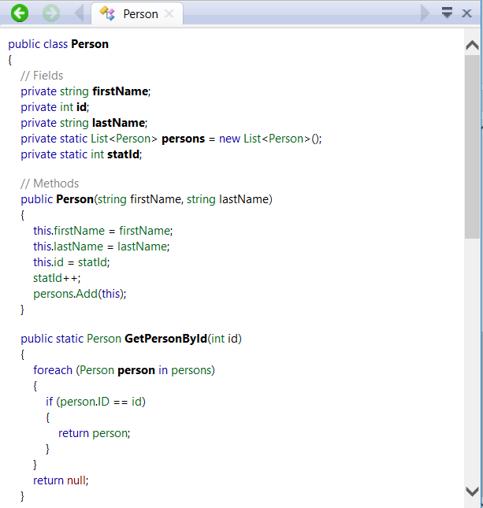483x508 pixels.
Task: Click the green back navigation arrow
Action: coord(20,13)
